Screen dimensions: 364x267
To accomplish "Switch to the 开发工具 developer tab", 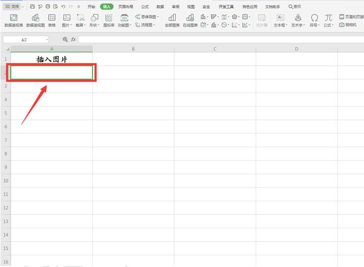I will tap(226, 7).
